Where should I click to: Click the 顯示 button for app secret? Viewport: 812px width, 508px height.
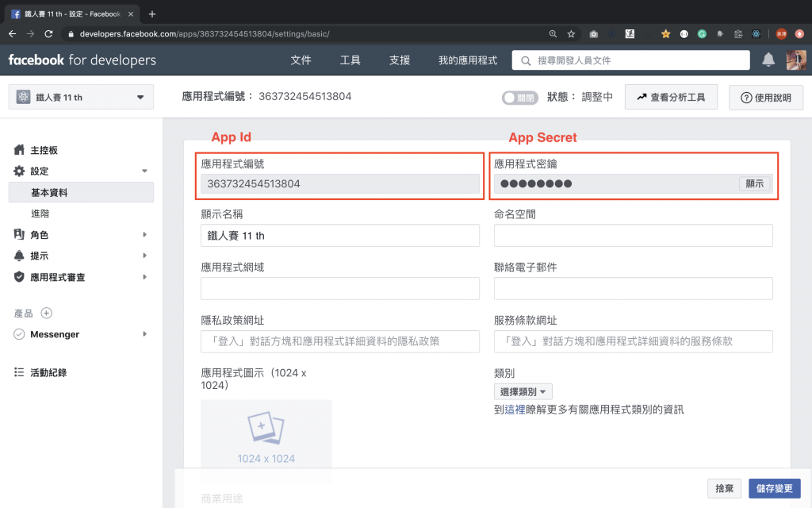[755, 183]
